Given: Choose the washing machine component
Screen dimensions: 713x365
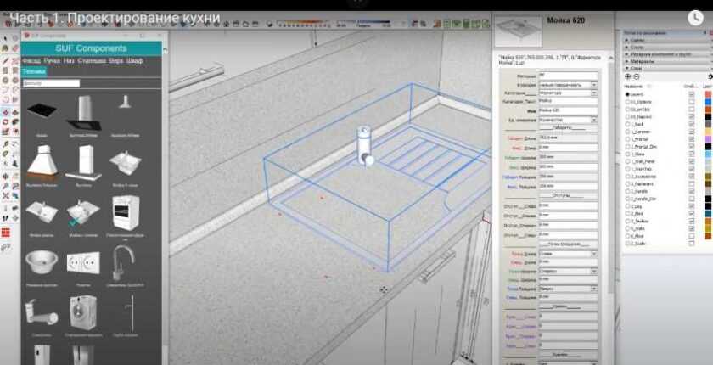Looking at the screenshot, I should tap(83, 312).
